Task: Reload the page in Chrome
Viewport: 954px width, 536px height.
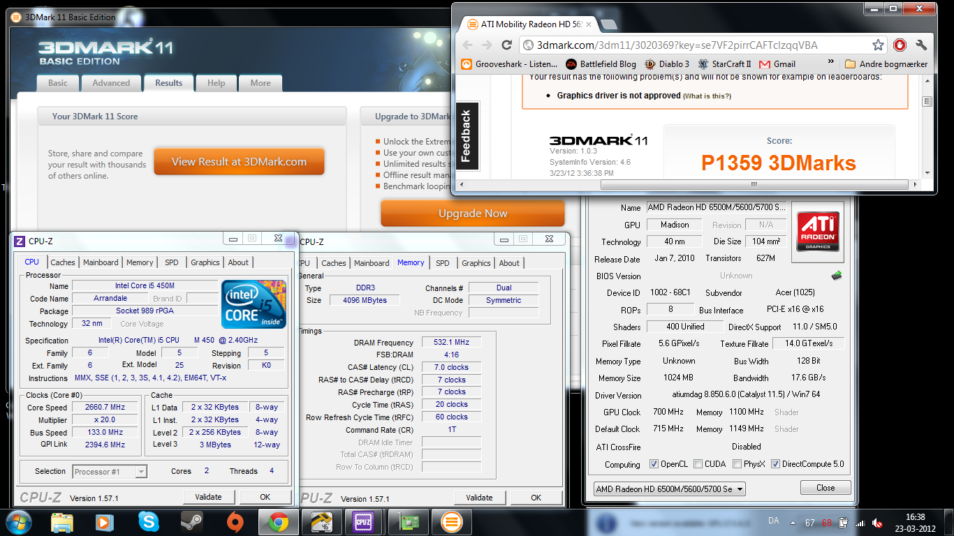Action: 507,45
